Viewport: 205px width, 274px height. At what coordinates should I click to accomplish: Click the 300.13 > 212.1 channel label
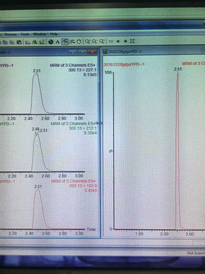click(83, 128)
